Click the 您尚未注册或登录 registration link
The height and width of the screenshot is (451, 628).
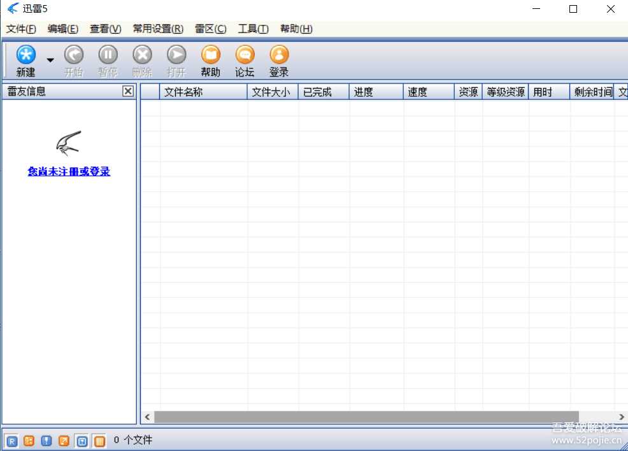68,172
